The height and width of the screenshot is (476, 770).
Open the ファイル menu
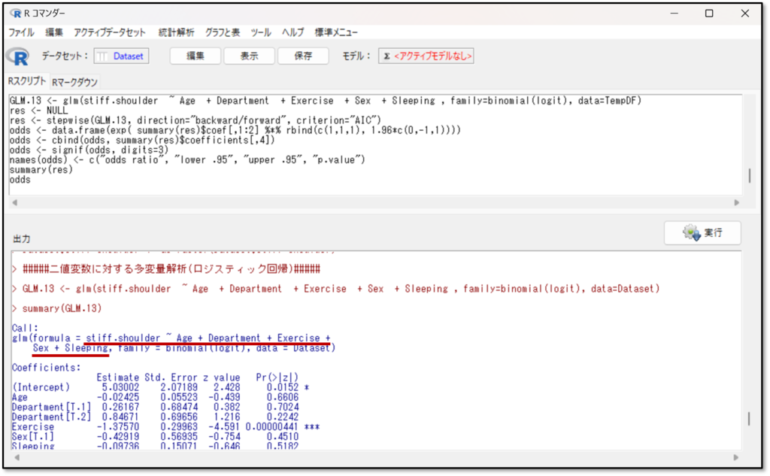pos(21,33)
